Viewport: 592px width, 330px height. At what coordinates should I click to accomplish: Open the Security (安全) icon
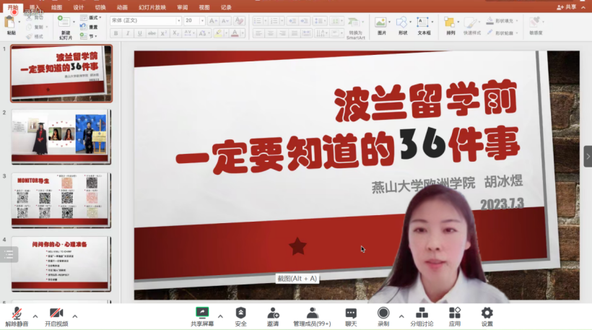point(240,313)
